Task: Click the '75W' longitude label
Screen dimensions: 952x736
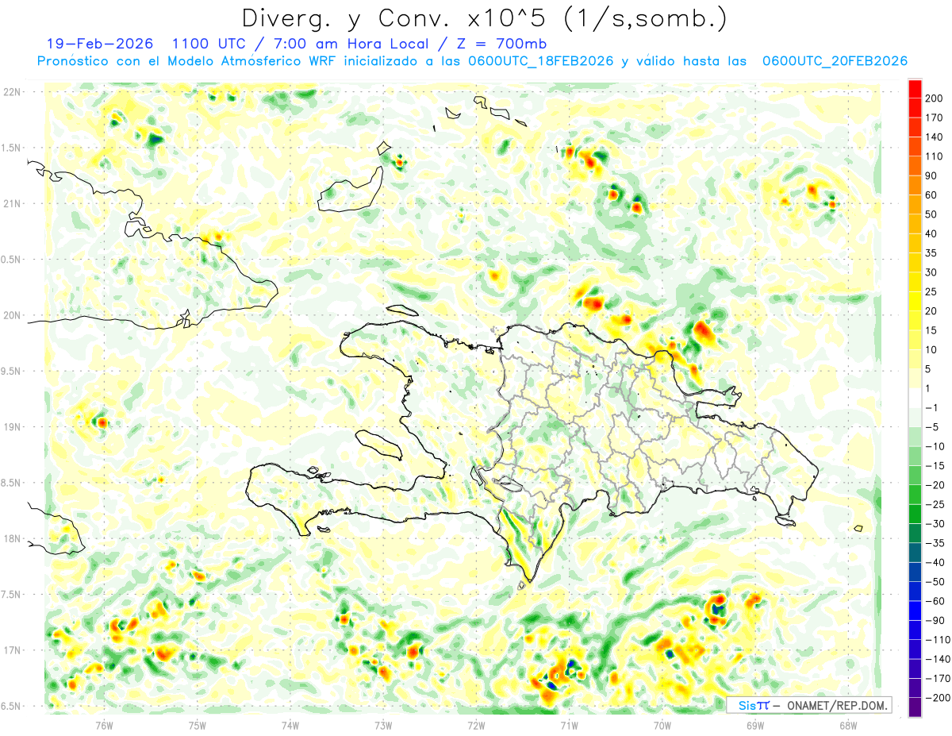Action: pos(197,726)
